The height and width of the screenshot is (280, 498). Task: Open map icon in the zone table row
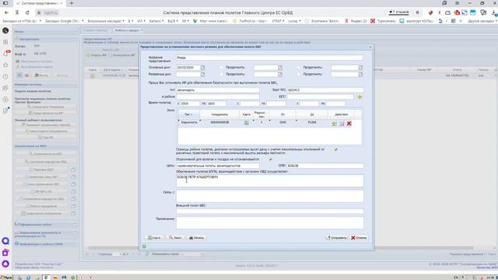click(x=247, y=123)
